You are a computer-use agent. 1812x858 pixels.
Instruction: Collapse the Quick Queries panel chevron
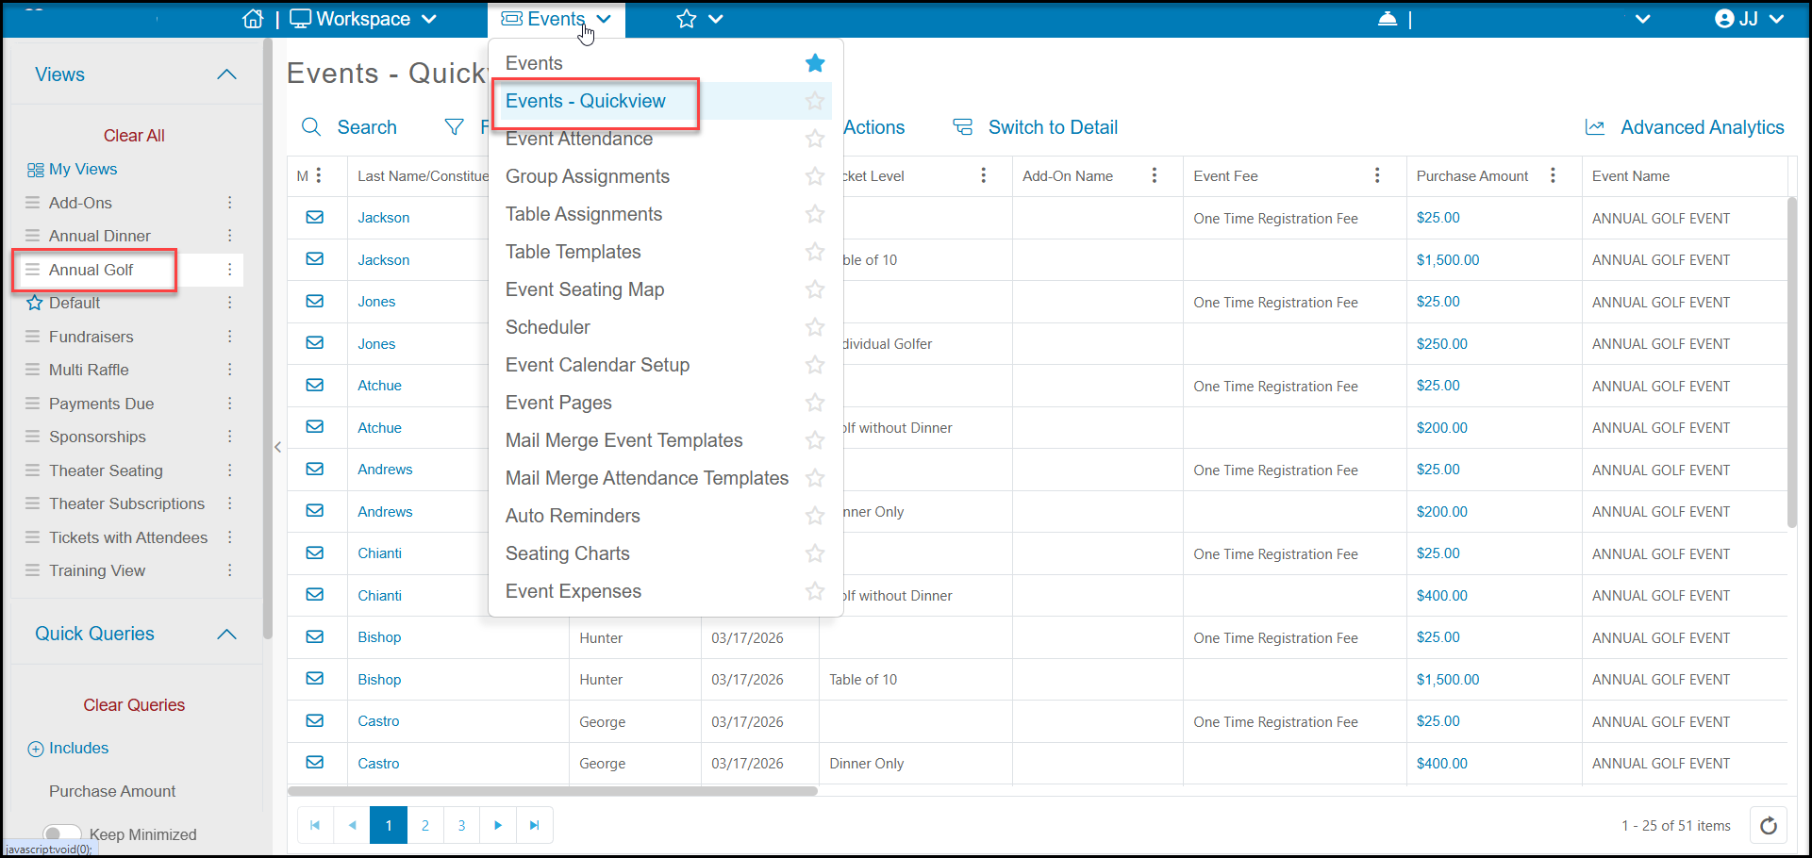click(226, 634)
